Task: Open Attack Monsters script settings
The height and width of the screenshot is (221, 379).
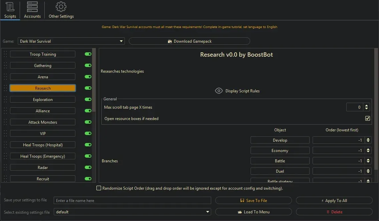Action: 43,122
